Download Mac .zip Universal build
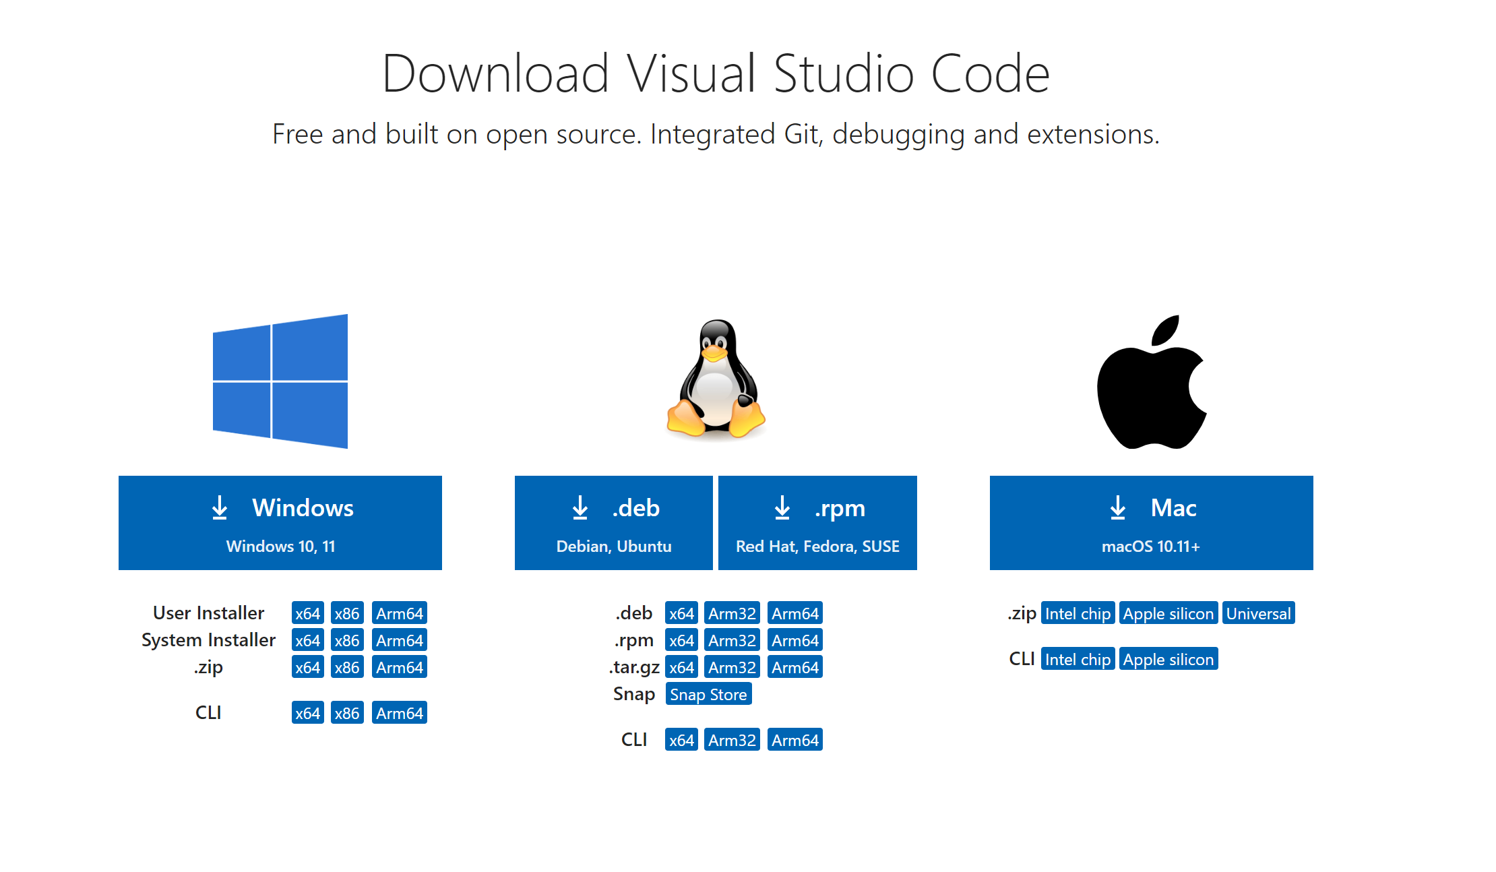This screenshot has width=1496, height=872. [x=1258, y=613]
